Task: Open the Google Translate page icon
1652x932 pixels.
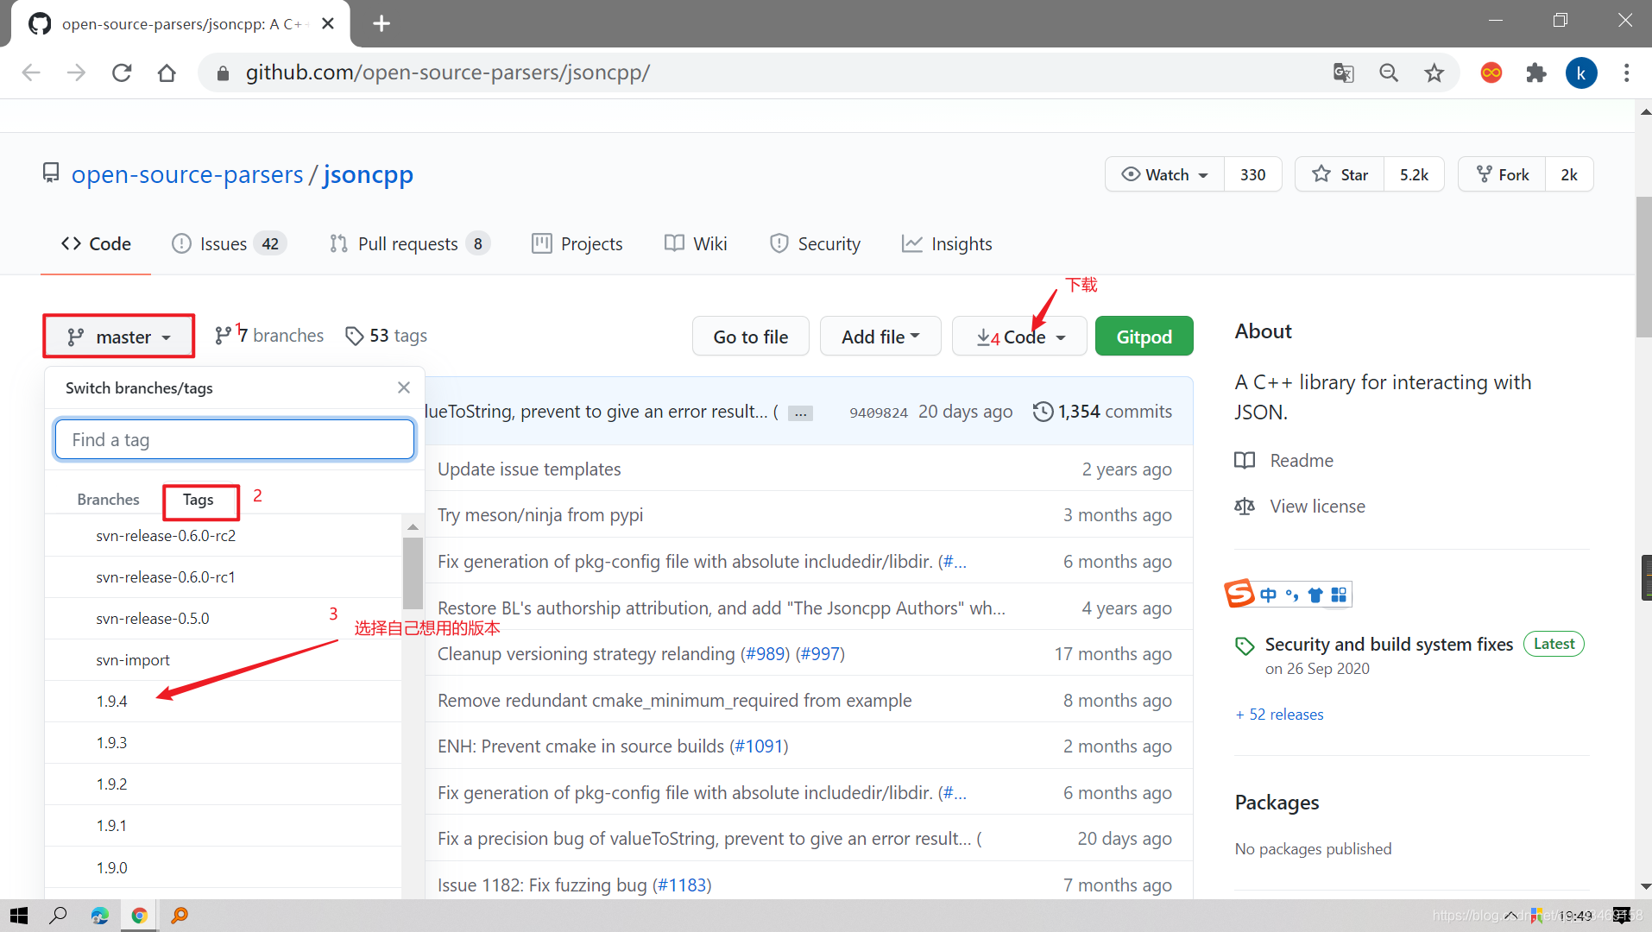Action: click(1343, 72)
